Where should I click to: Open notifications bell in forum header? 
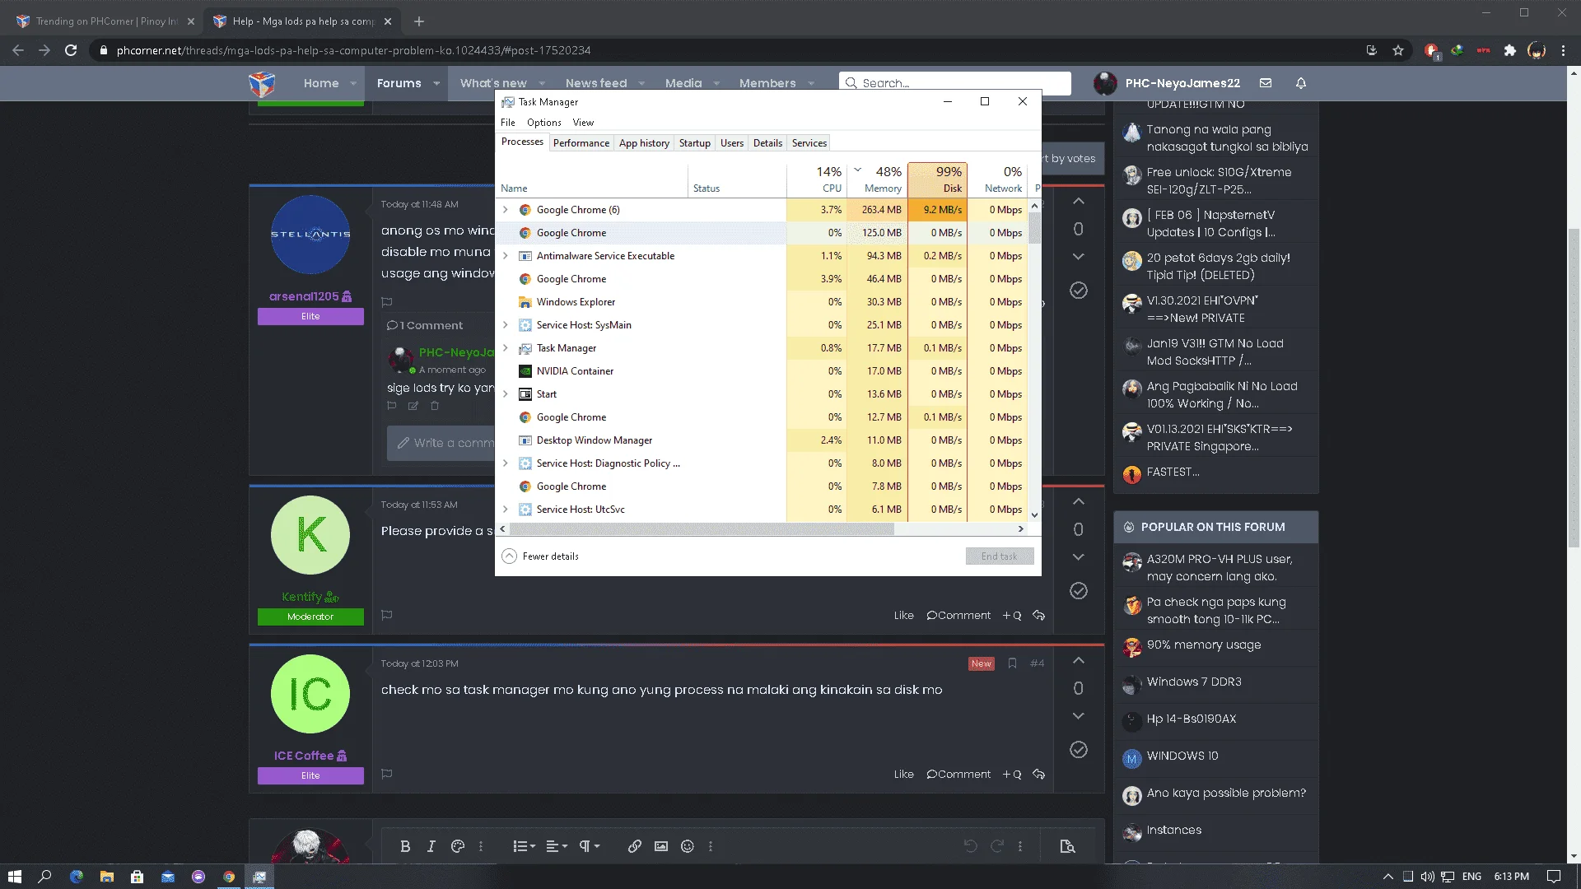click(x=1301, y=83)
